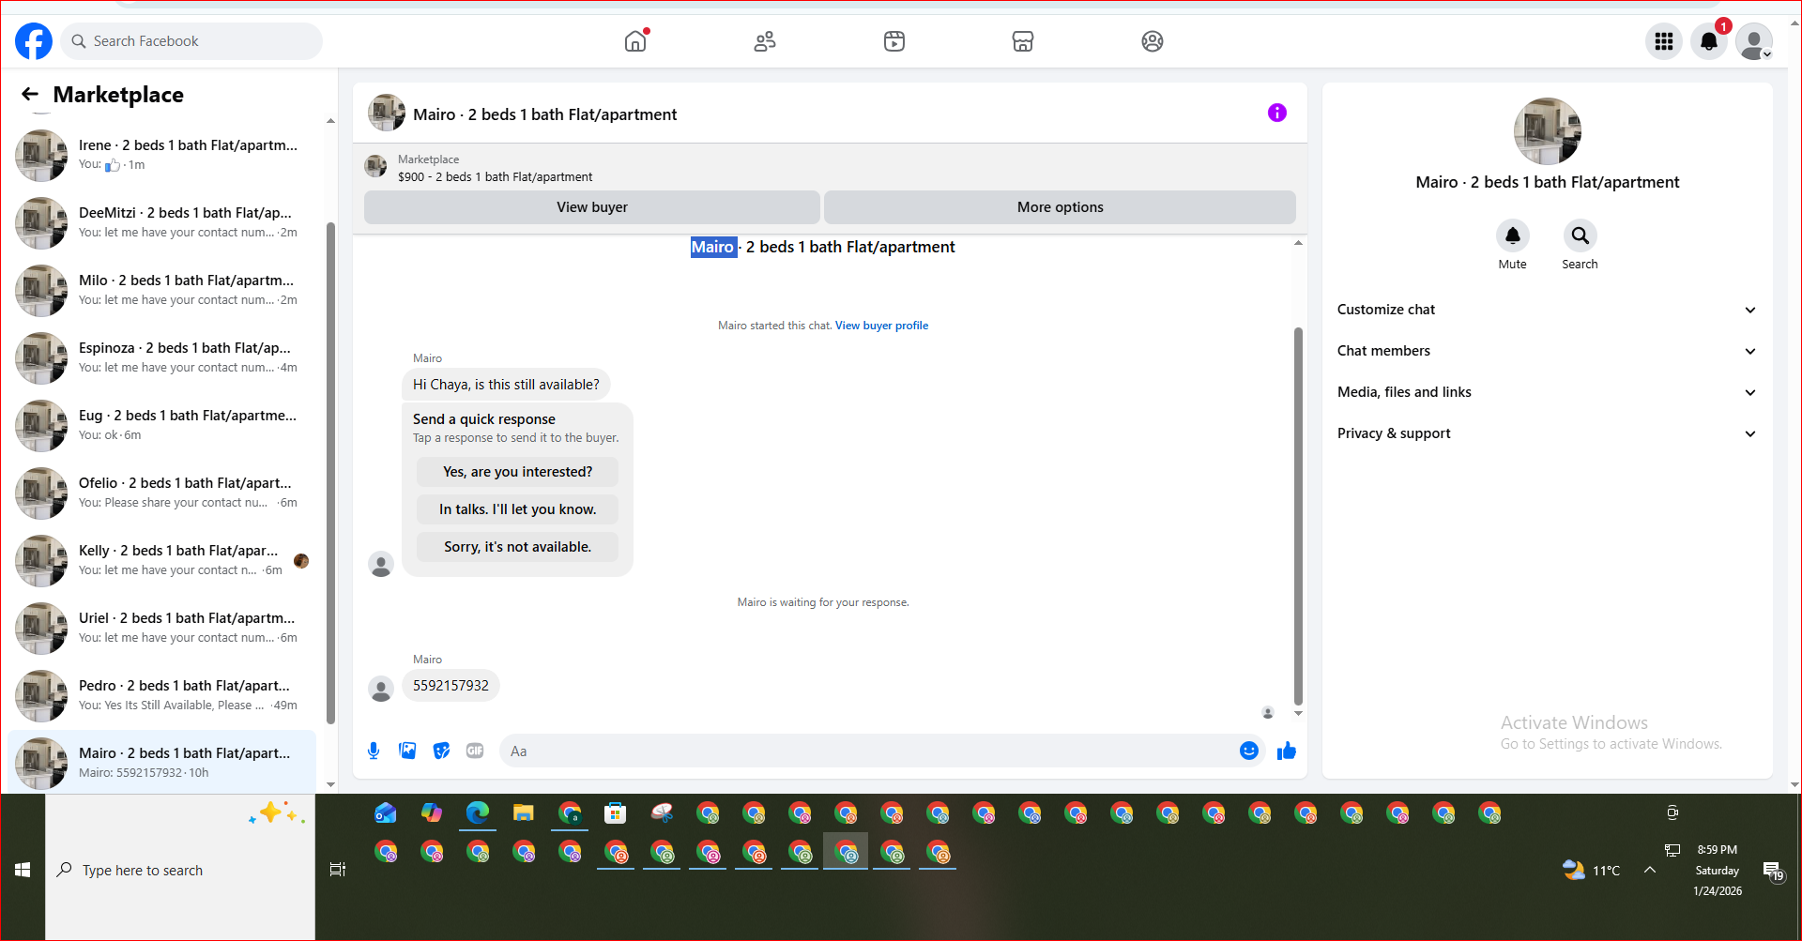Expand Chat members section

1547,351
